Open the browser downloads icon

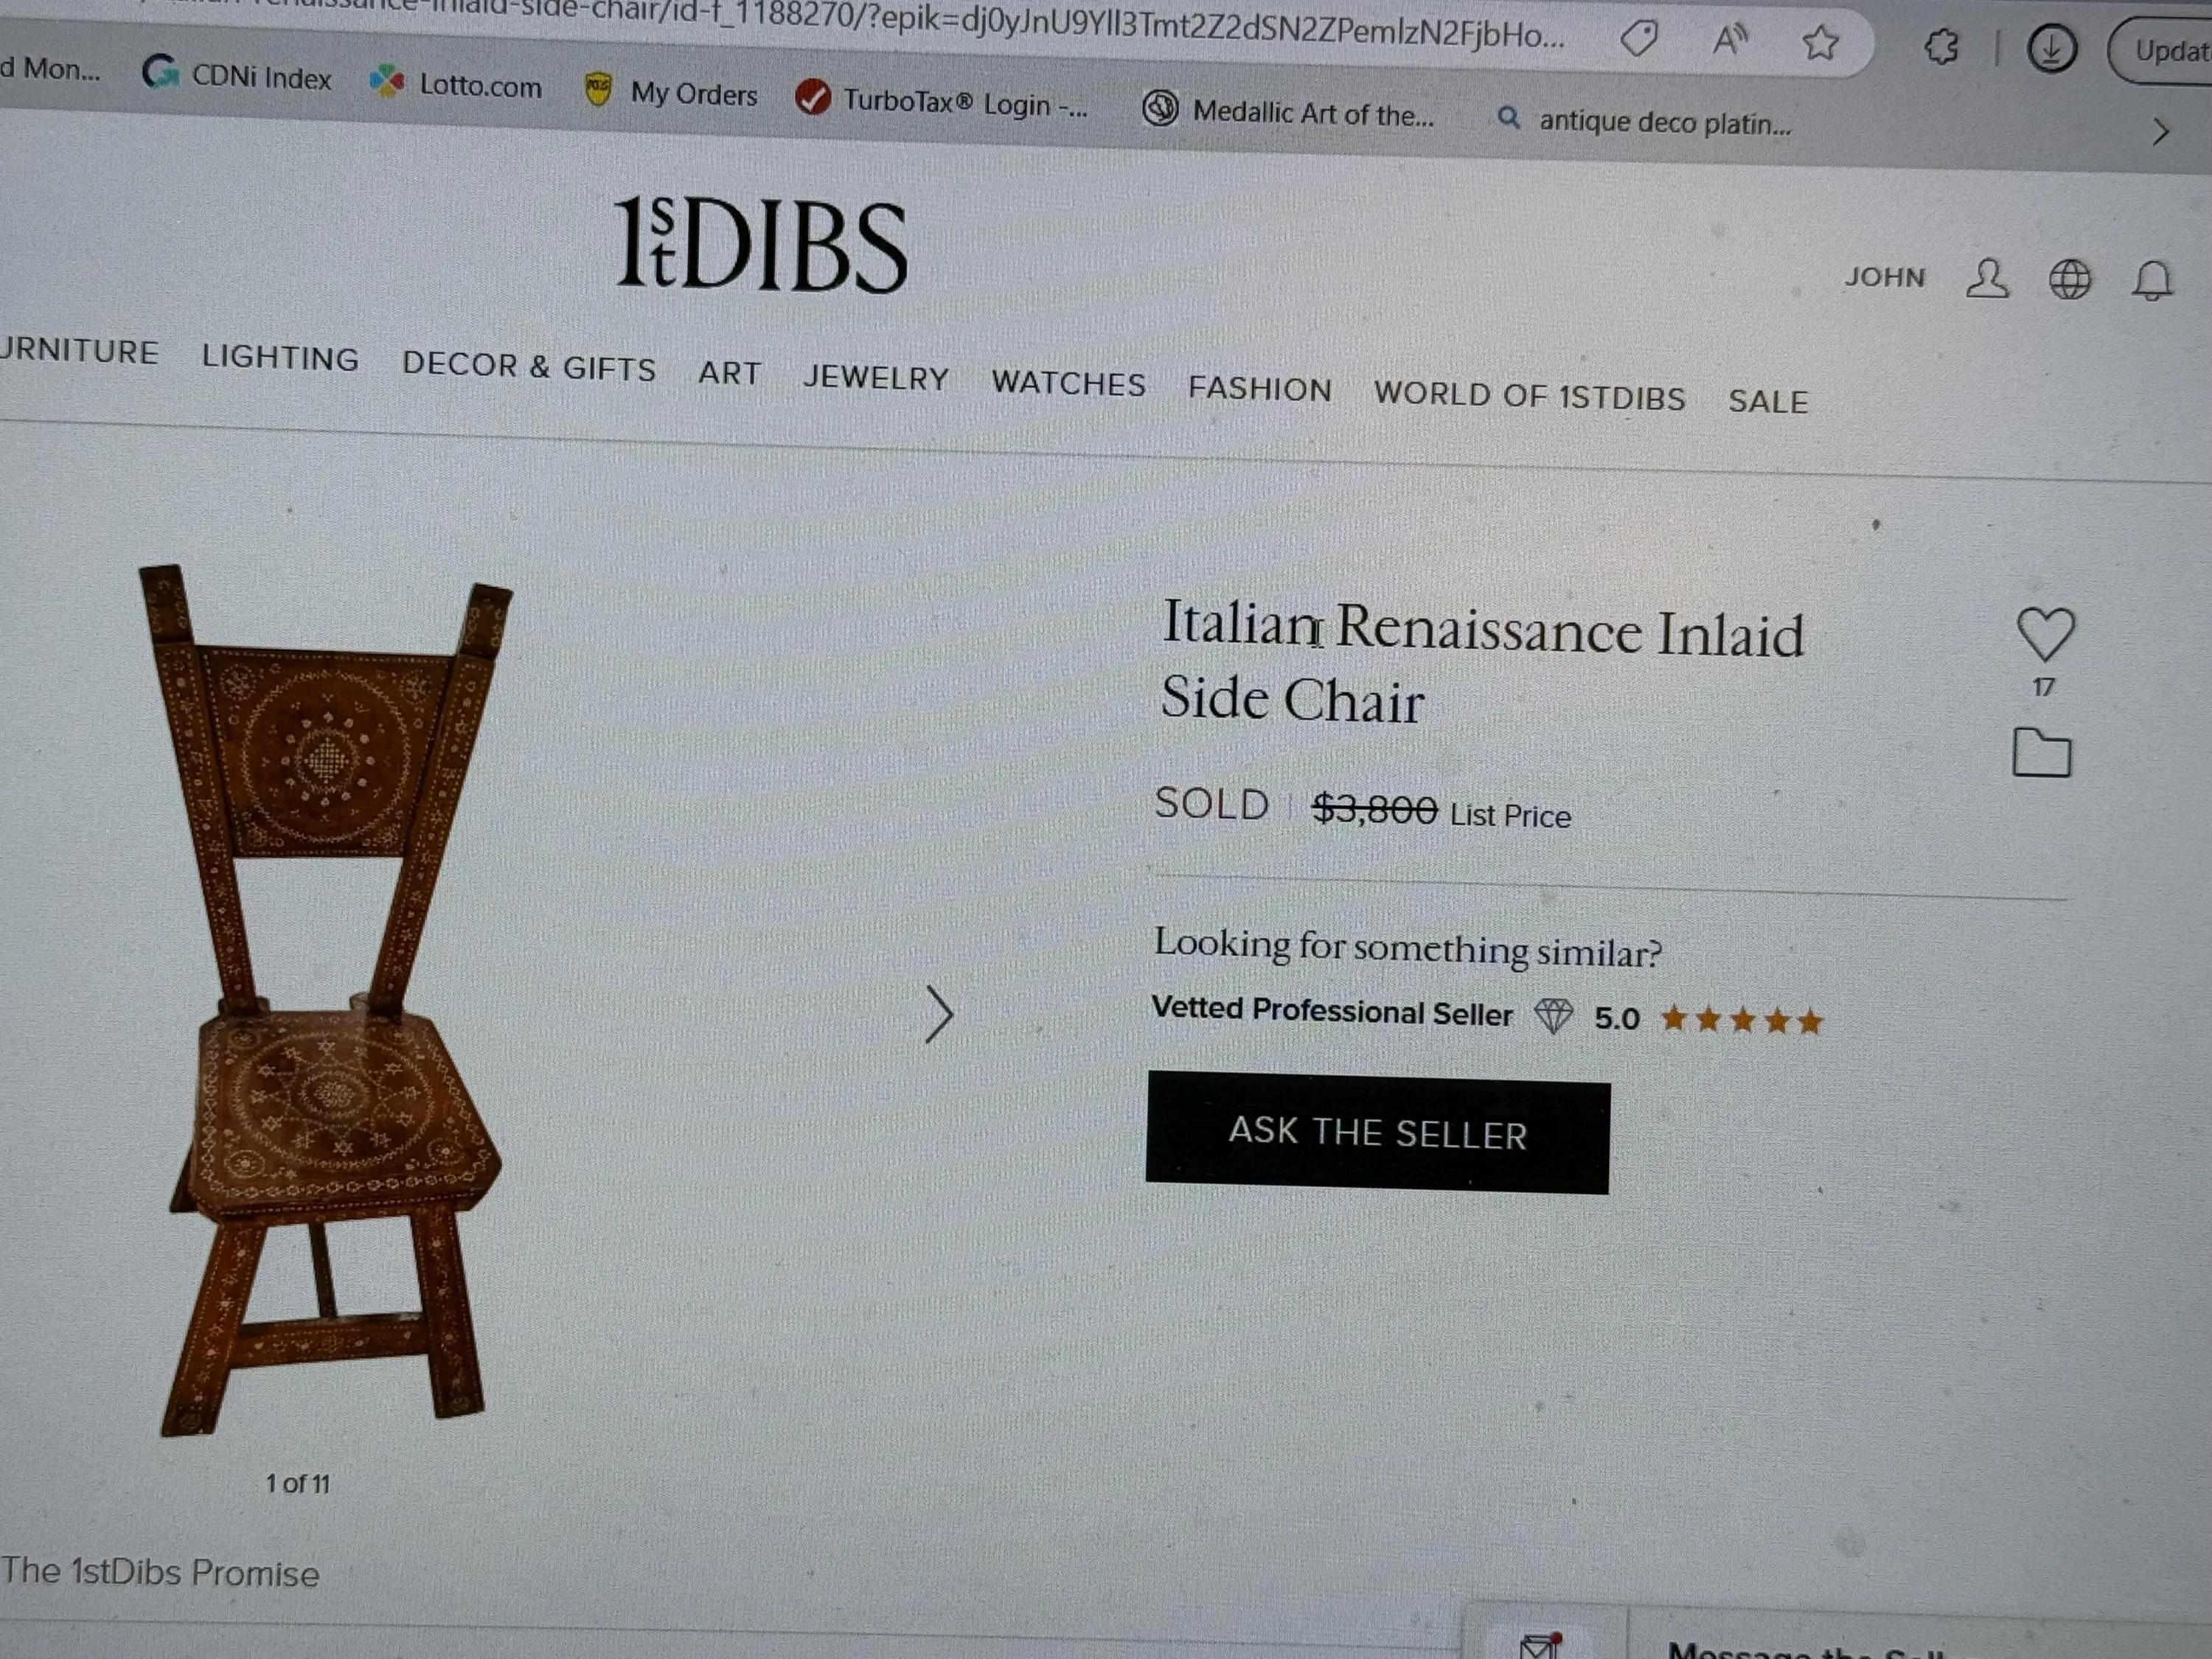pyautogui.click(x=2051, y=49)
